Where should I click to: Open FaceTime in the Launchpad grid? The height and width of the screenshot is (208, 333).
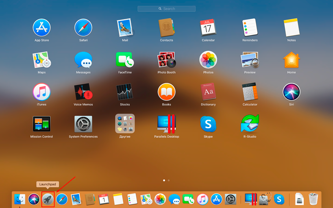tap(125, 60)
